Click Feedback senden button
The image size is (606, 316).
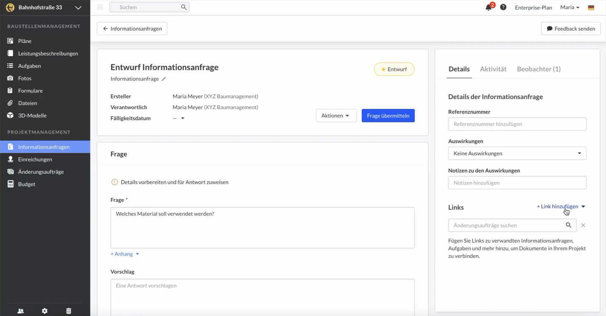coord(571,29)
